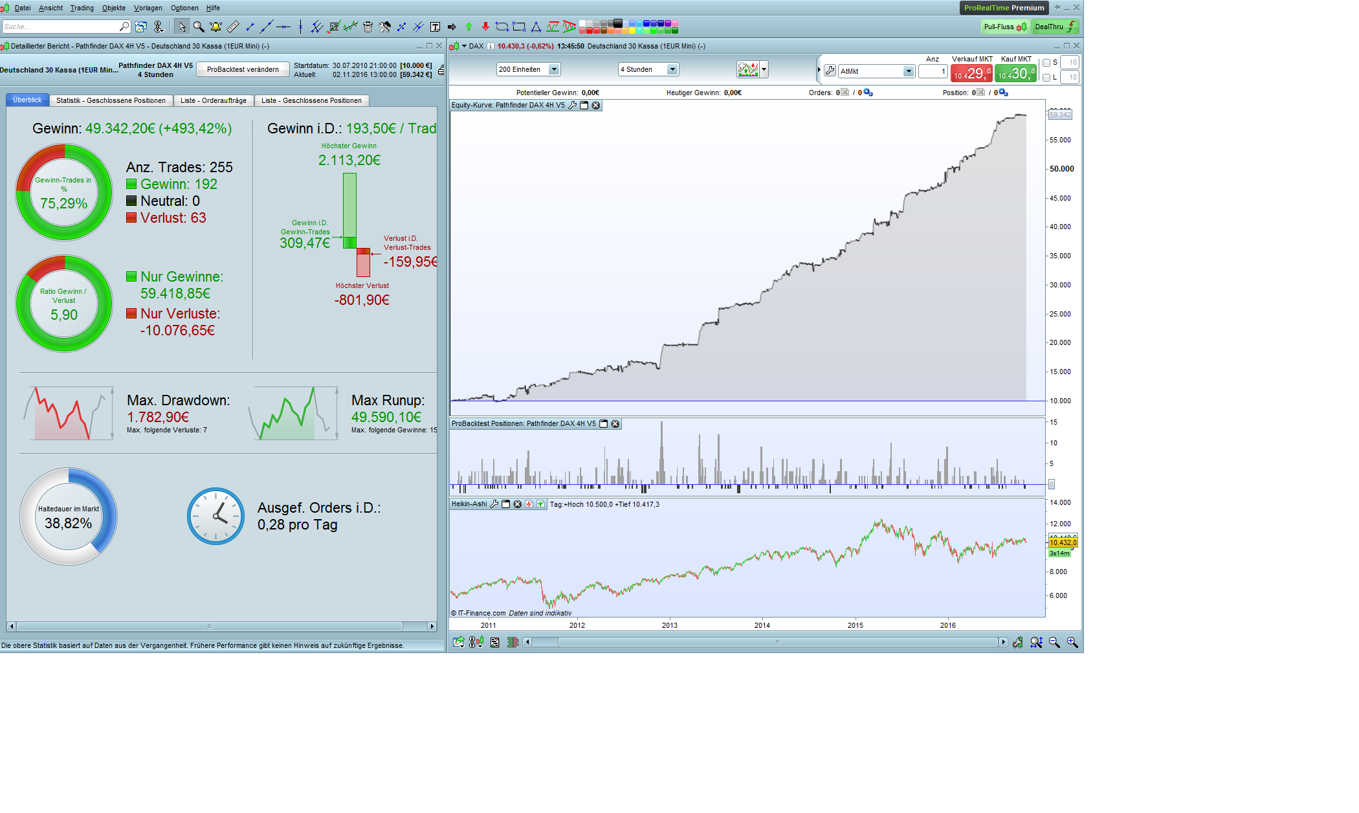Click the trash can delete icon
This screenshot has width=1359, height=813.
pyautogui.click(x=368, y=27)
